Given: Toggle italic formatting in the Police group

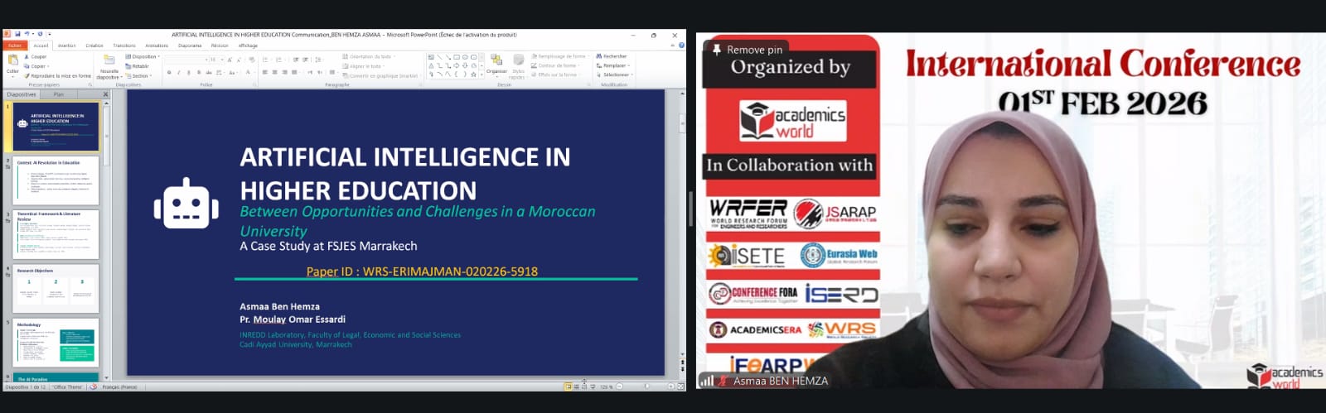Looking at the screenshot, I should coord(178,73).
